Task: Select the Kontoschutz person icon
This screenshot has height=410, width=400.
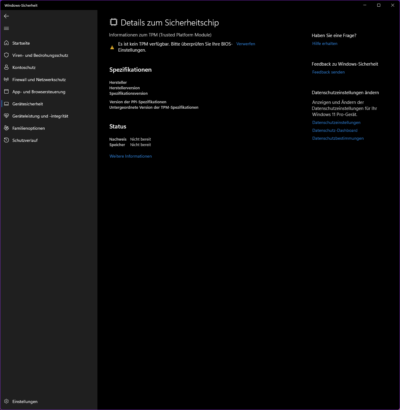Action: coord(6,67)
